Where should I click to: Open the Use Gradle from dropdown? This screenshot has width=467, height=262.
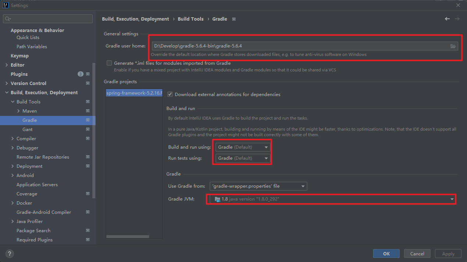pyautogui.click(x=258, y=186)
